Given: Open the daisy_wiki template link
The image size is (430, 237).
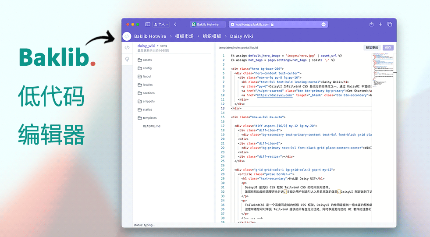Looking at the screenshot, I should point(146,46).
